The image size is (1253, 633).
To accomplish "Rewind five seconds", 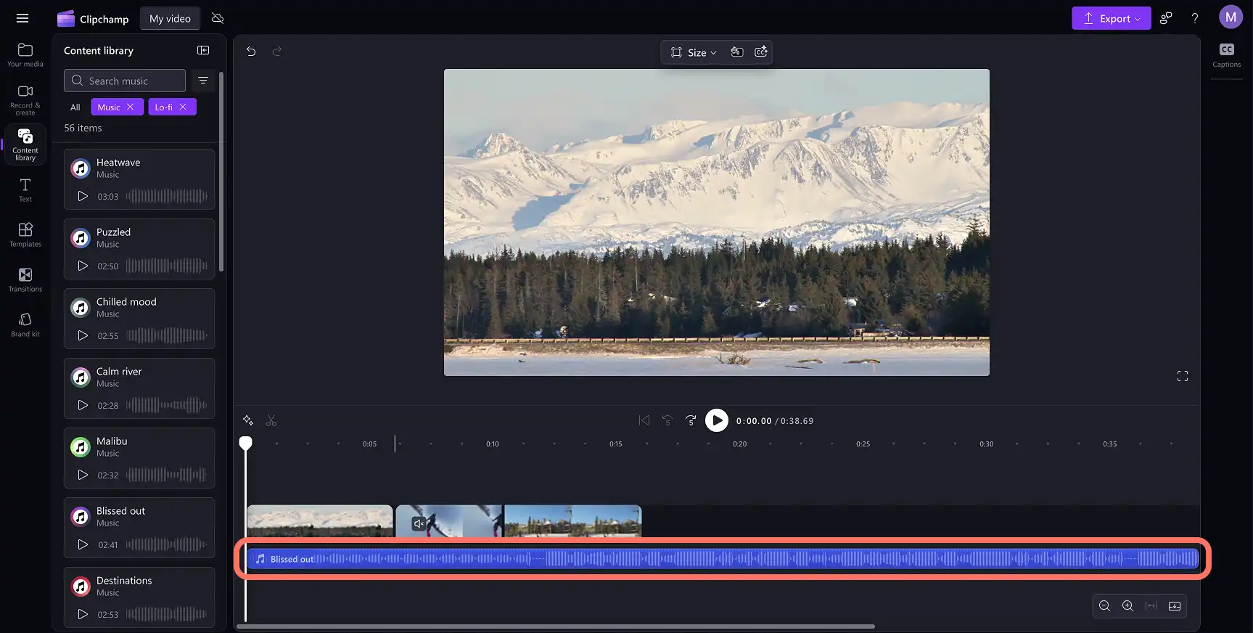I will (x=667, y=420).
